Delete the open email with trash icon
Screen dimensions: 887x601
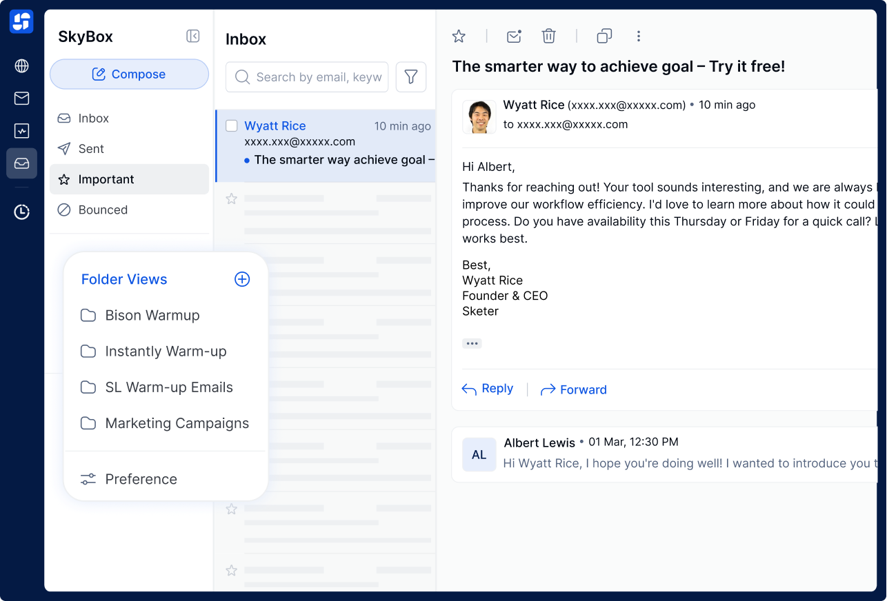(549, 37)
